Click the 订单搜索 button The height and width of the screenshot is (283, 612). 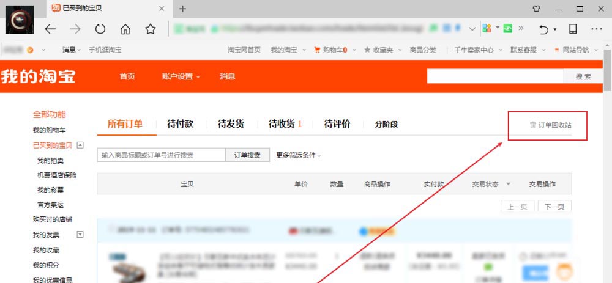pyautogui.click(x=248, y=155)
